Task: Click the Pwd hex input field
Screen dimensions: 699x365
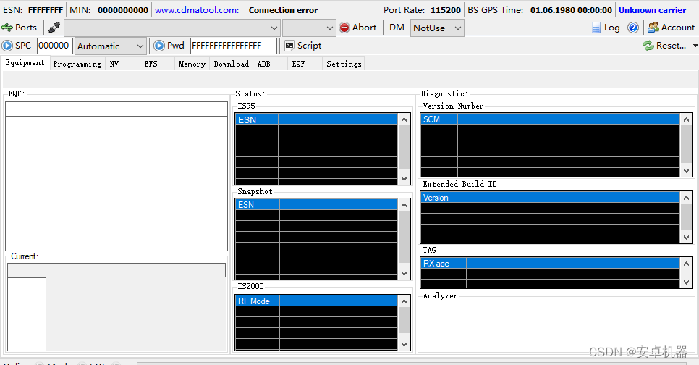Action: tap(234, 46)
